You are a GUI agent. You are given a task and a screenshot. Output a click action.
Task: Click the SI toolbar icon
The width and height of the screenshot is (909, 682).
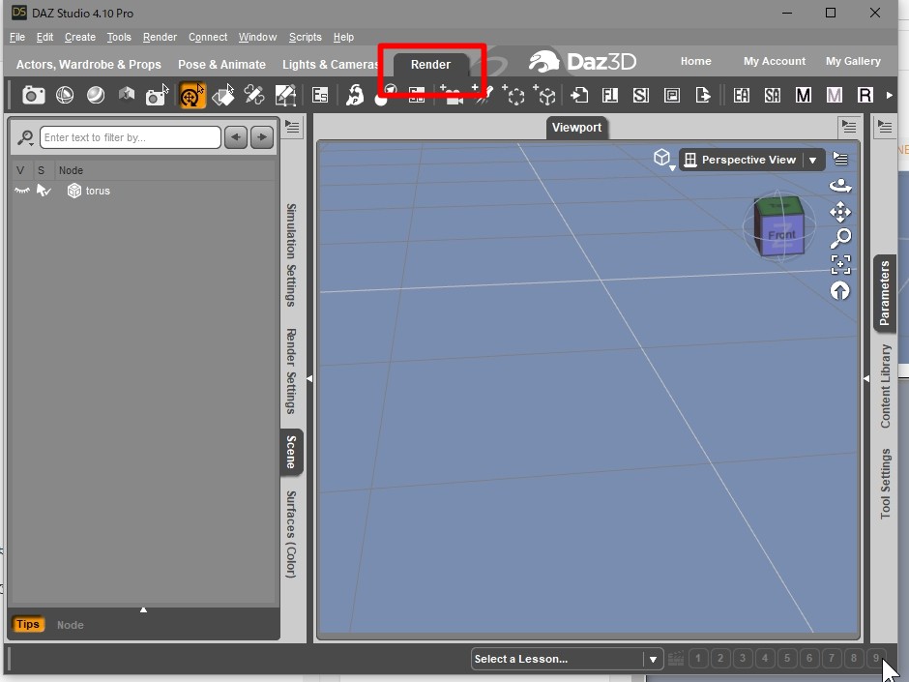[640, 95]
